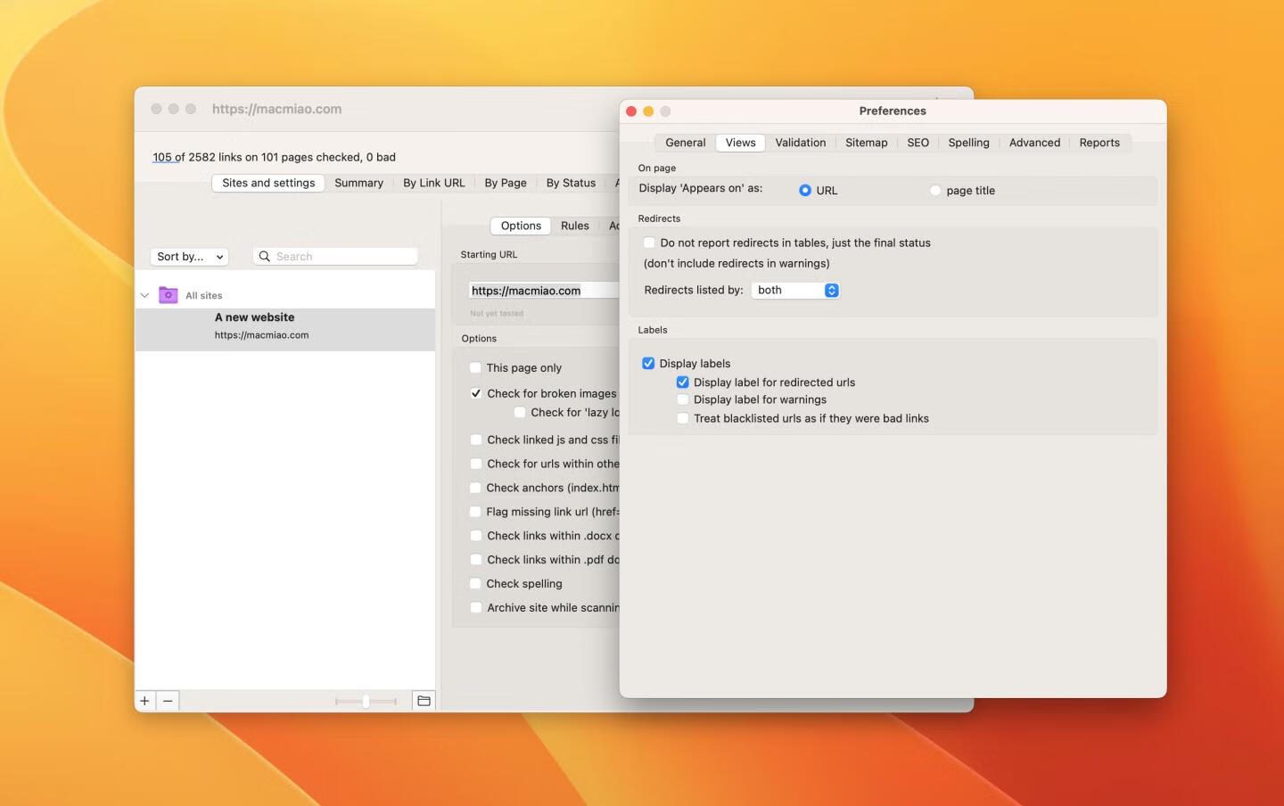Go to the Summary tab

click(x=358, y=183)
